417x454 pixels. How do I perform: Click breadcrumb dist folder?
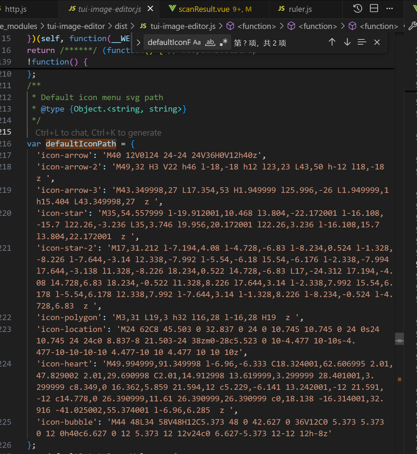121,26
